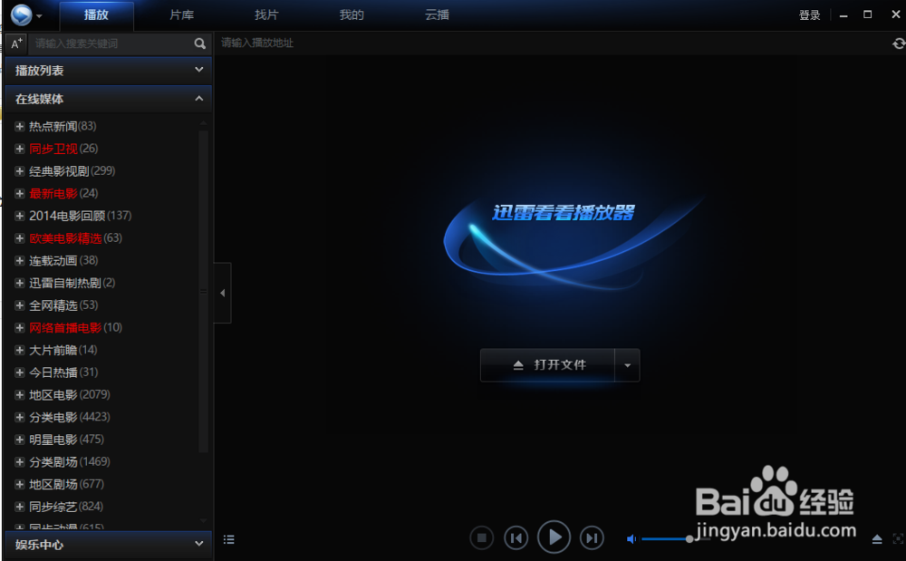Expand the 2014电影回顾 plus icon
This screenshot has width=906, height=561.
pyautogui.click(x=19, y=216)
